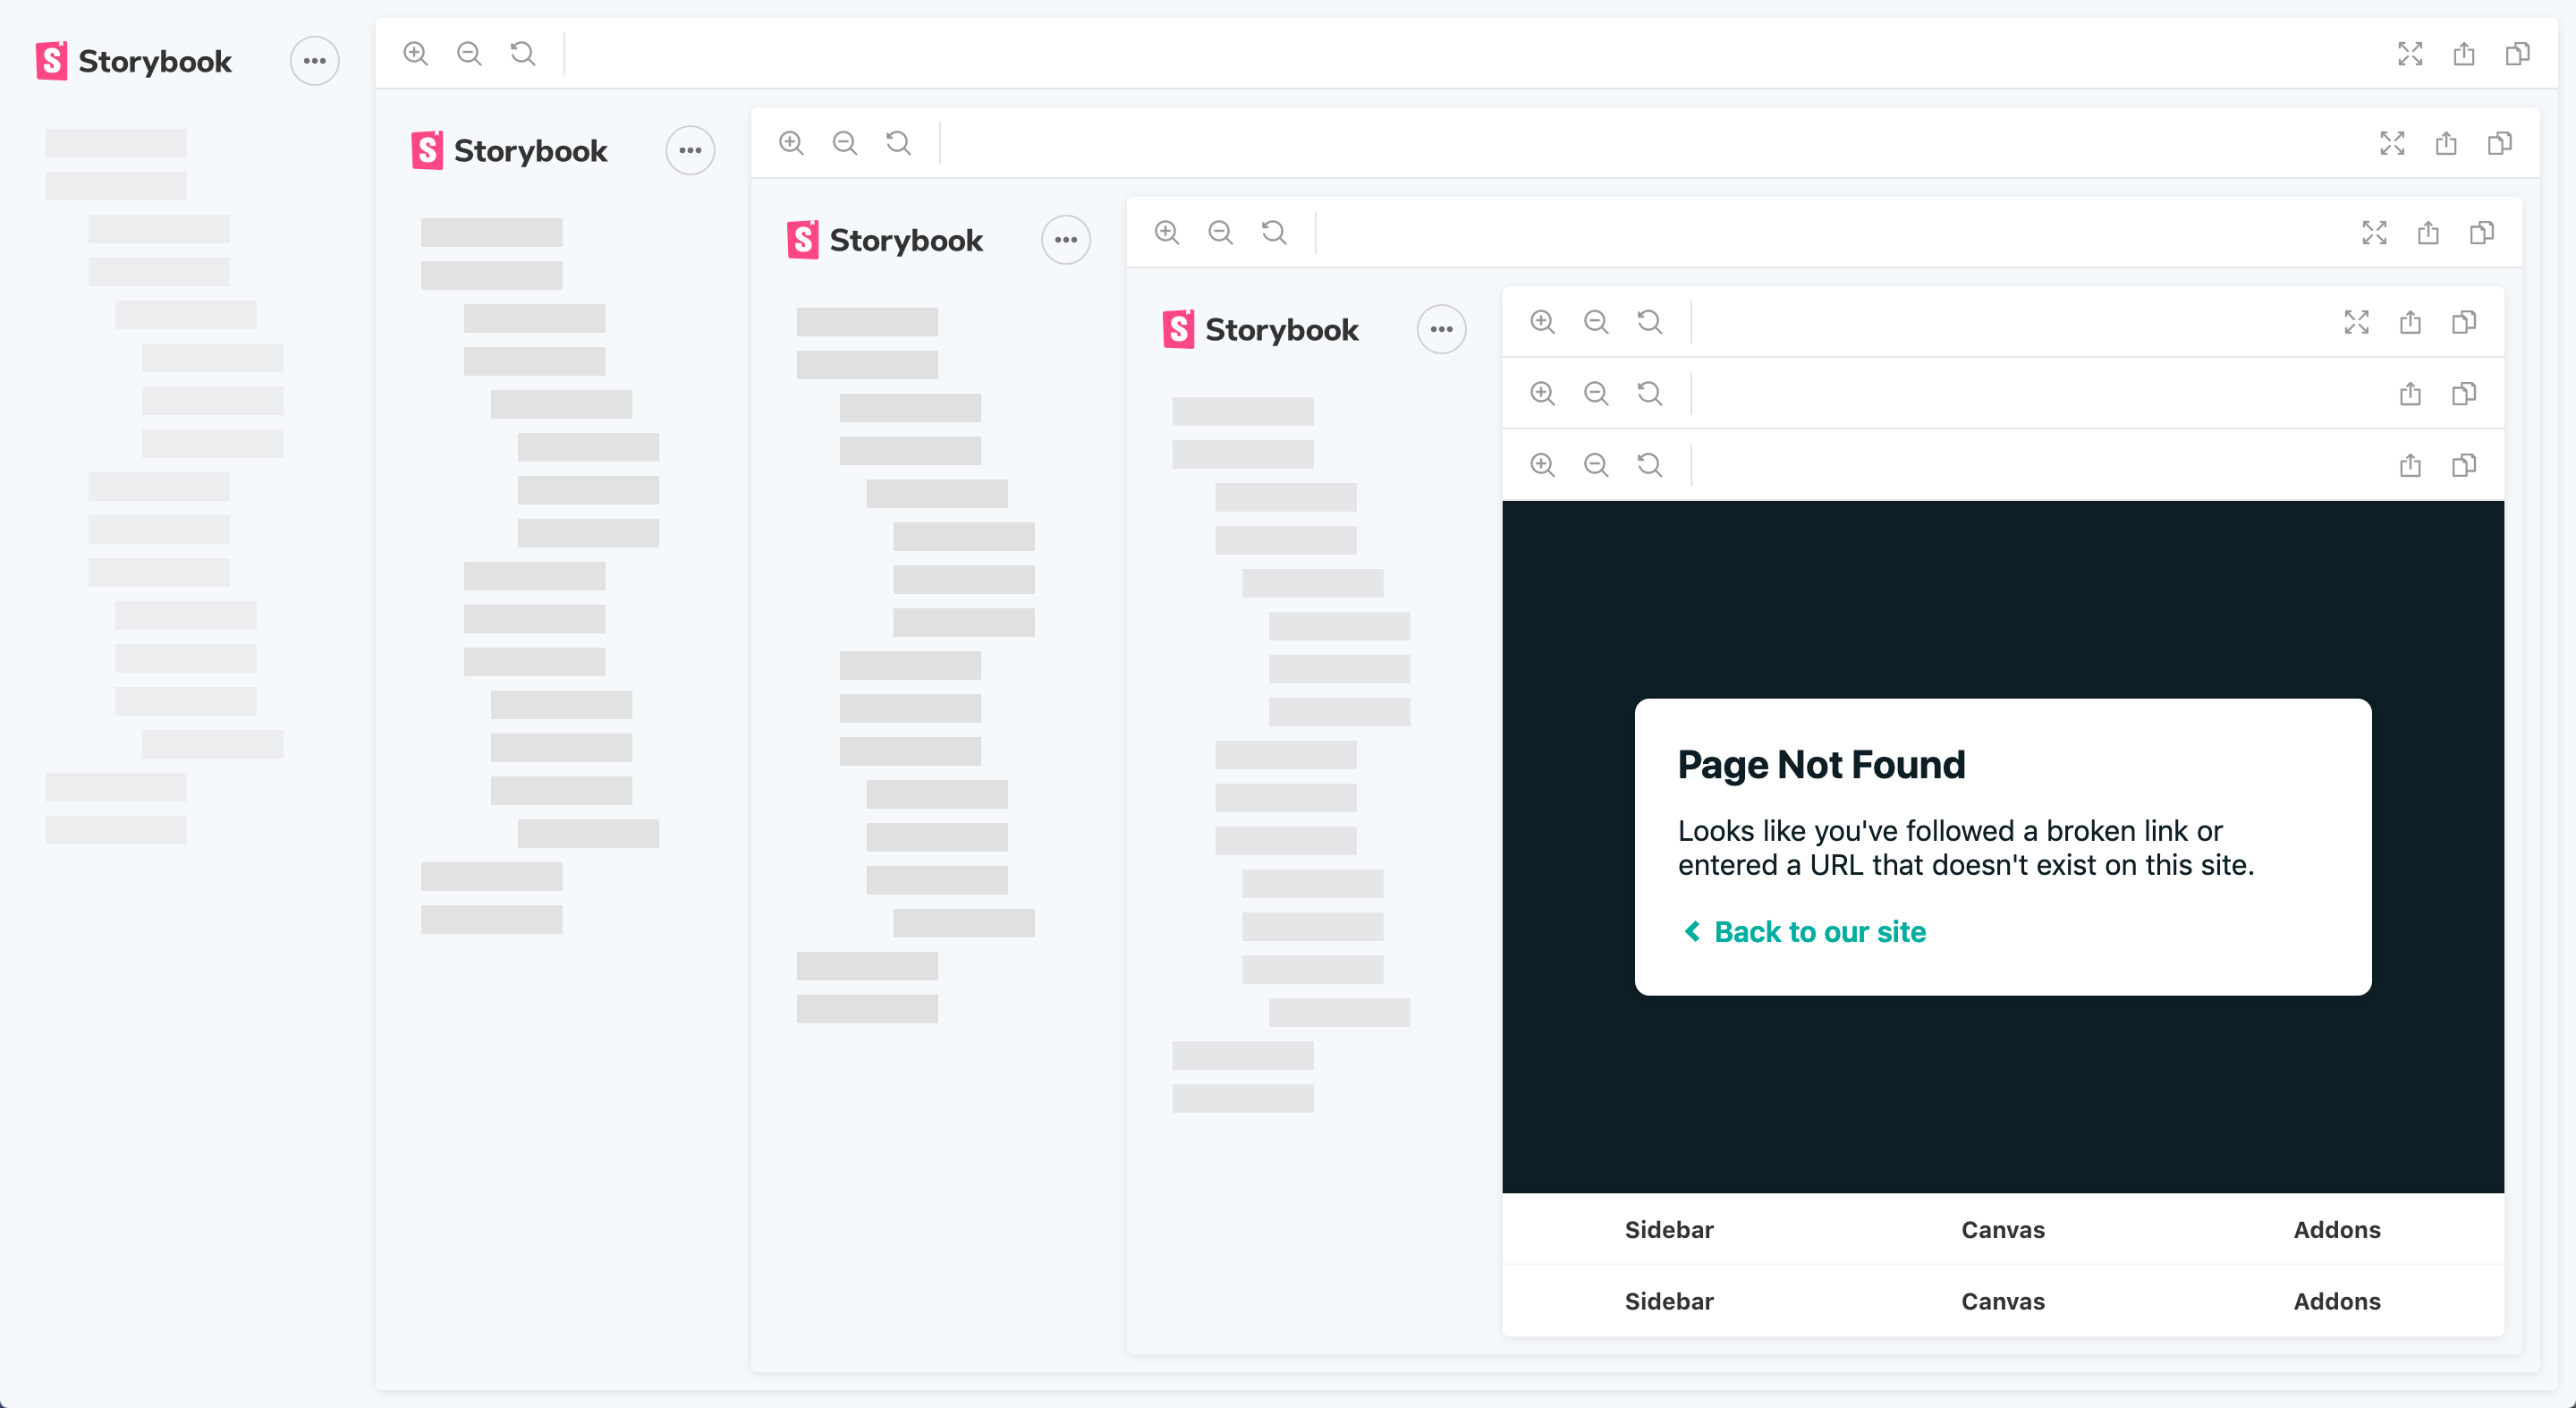
Task: Click the Page Not Found heading
Action: click(1821, 765)
